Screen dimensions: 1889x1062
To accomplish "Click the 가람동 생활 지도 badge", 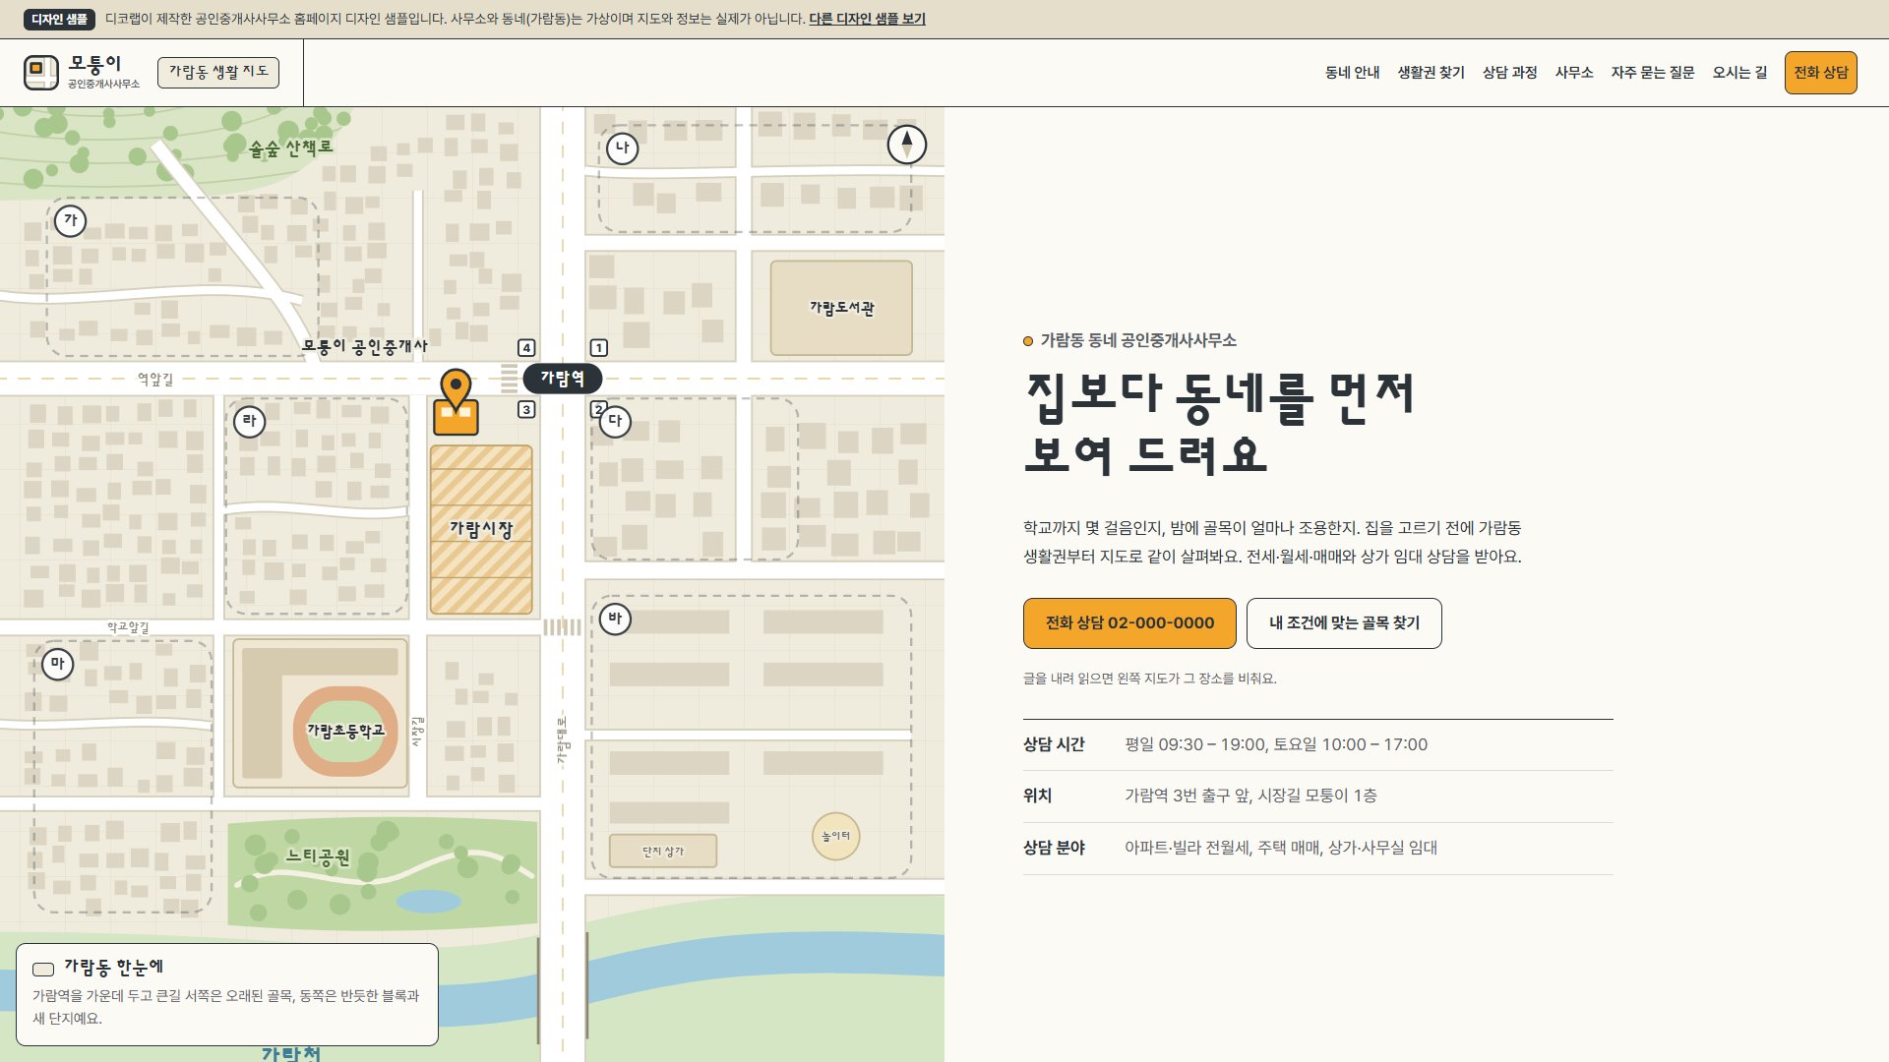I will coord(218,72).
